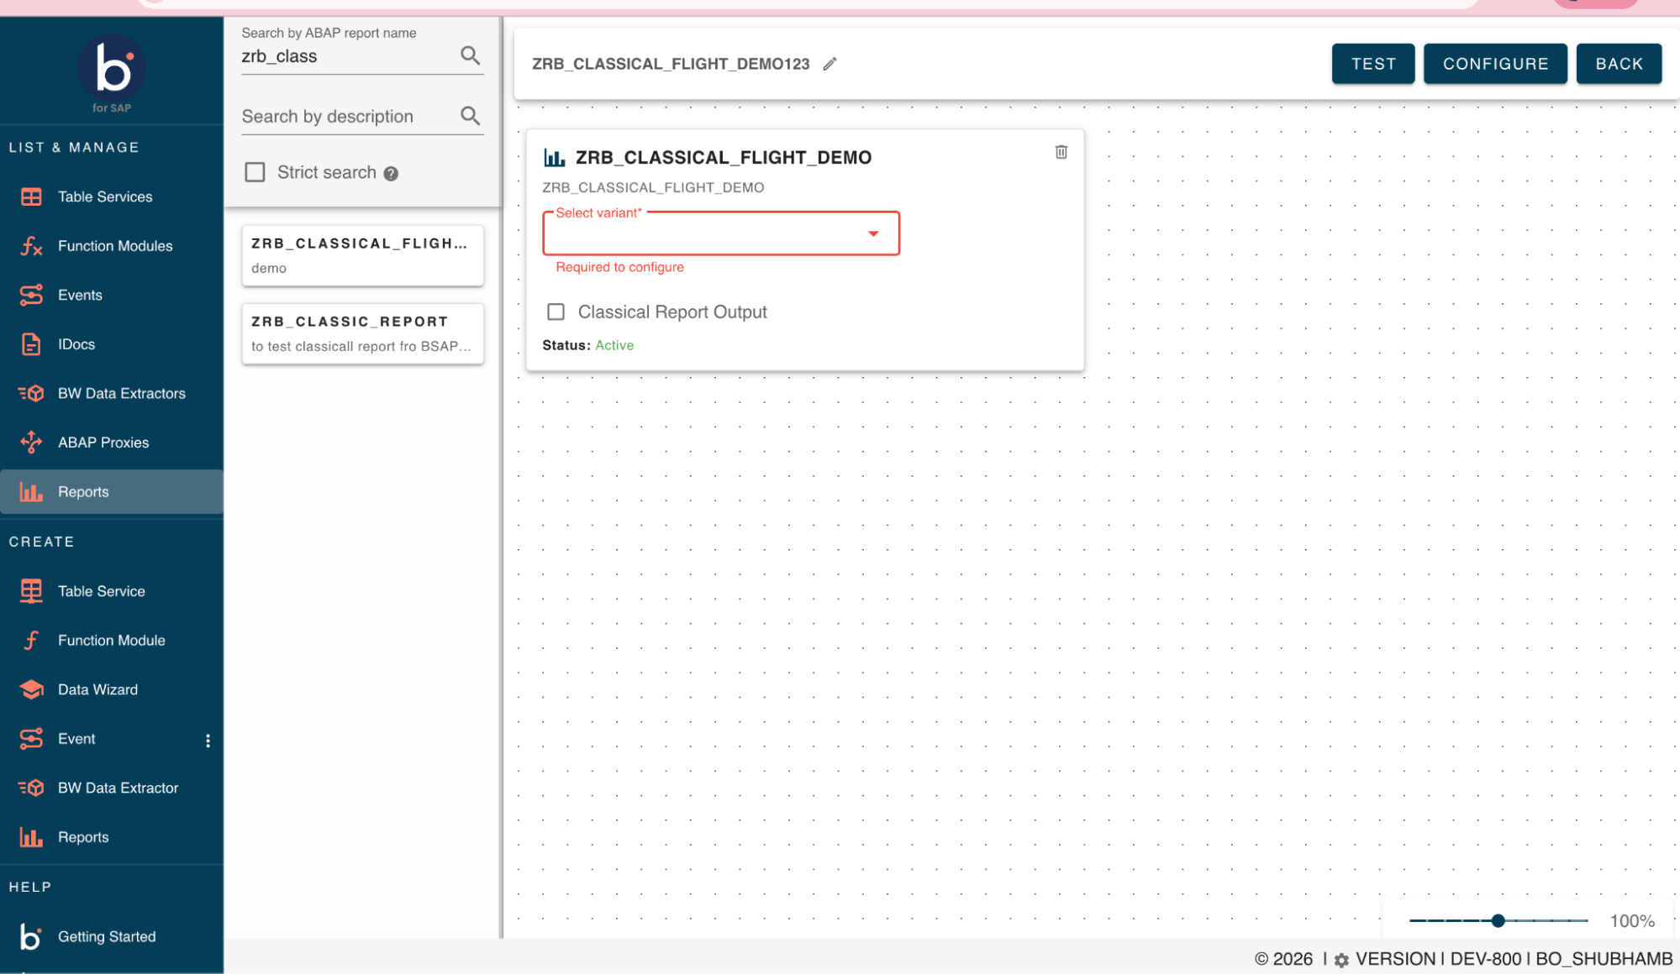Click bar chart icon on the ZRB_CLASSICAL_FLIGHT_DEMO card

pos(555,157)
